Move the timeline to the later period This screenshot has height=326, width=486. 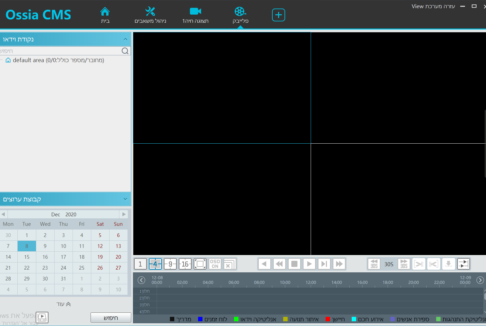tap(480, 280)
